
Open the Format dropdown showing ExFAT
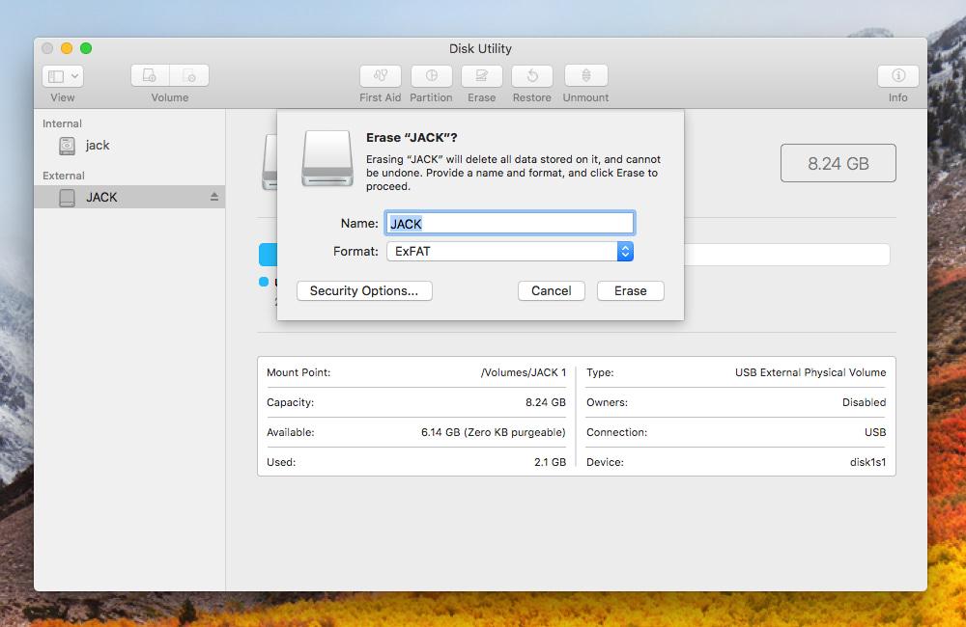[x=509, y=252]
